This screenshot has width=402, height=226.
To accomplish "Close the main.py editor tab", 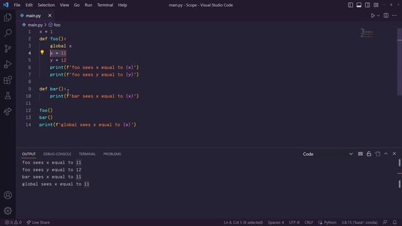I will pyautogui.click(x=50, y=16).
